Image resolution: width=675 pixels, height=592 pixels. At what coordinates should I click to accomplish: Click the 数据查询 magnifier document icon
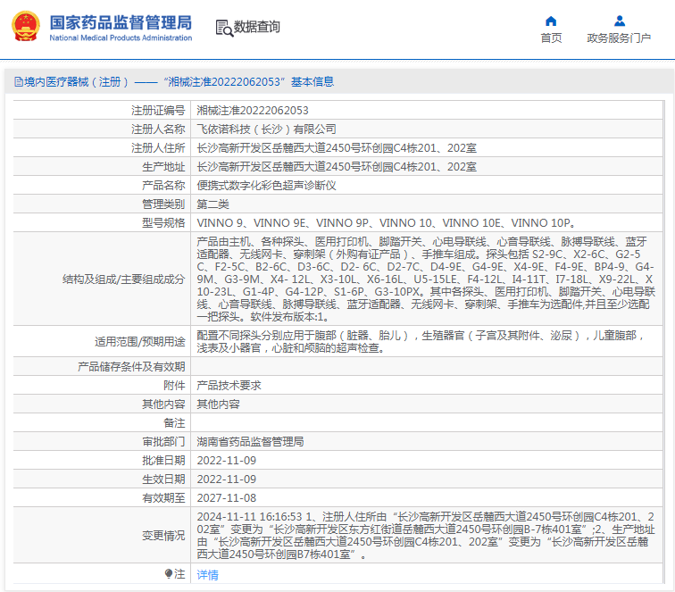(224, 27)
